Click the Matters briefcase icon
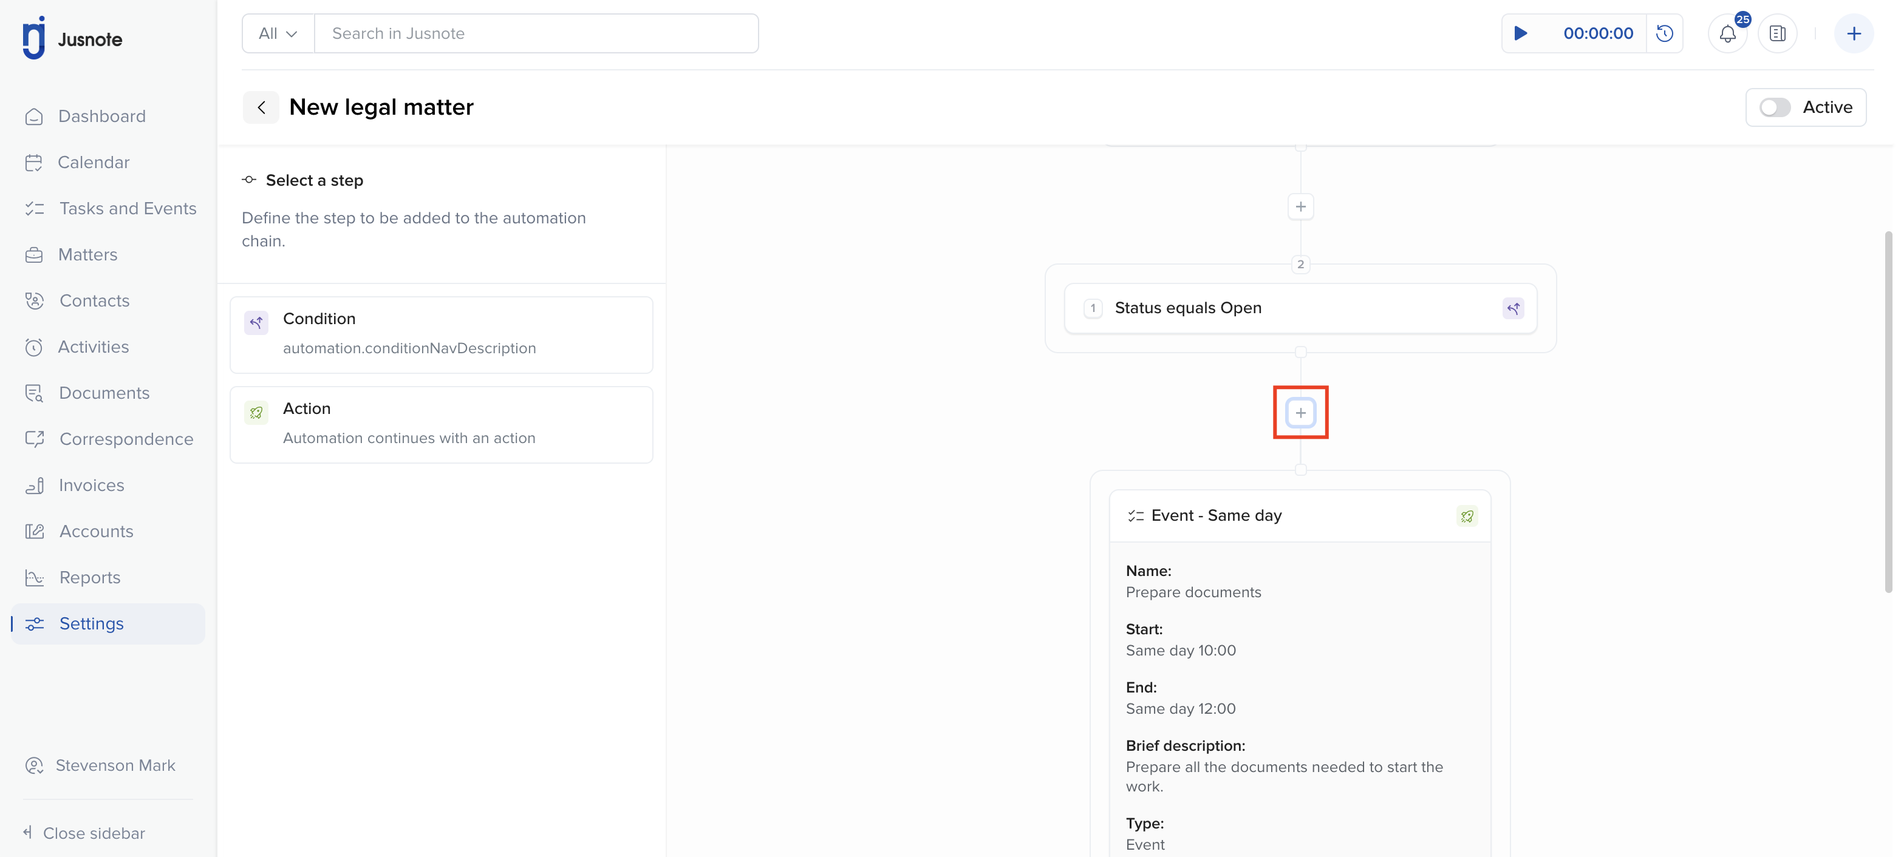 (x=34, y=254)
